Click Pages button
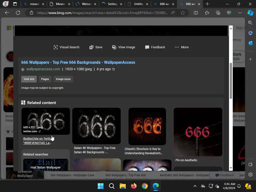Screen dimensions: 256x192 (45, 79)
